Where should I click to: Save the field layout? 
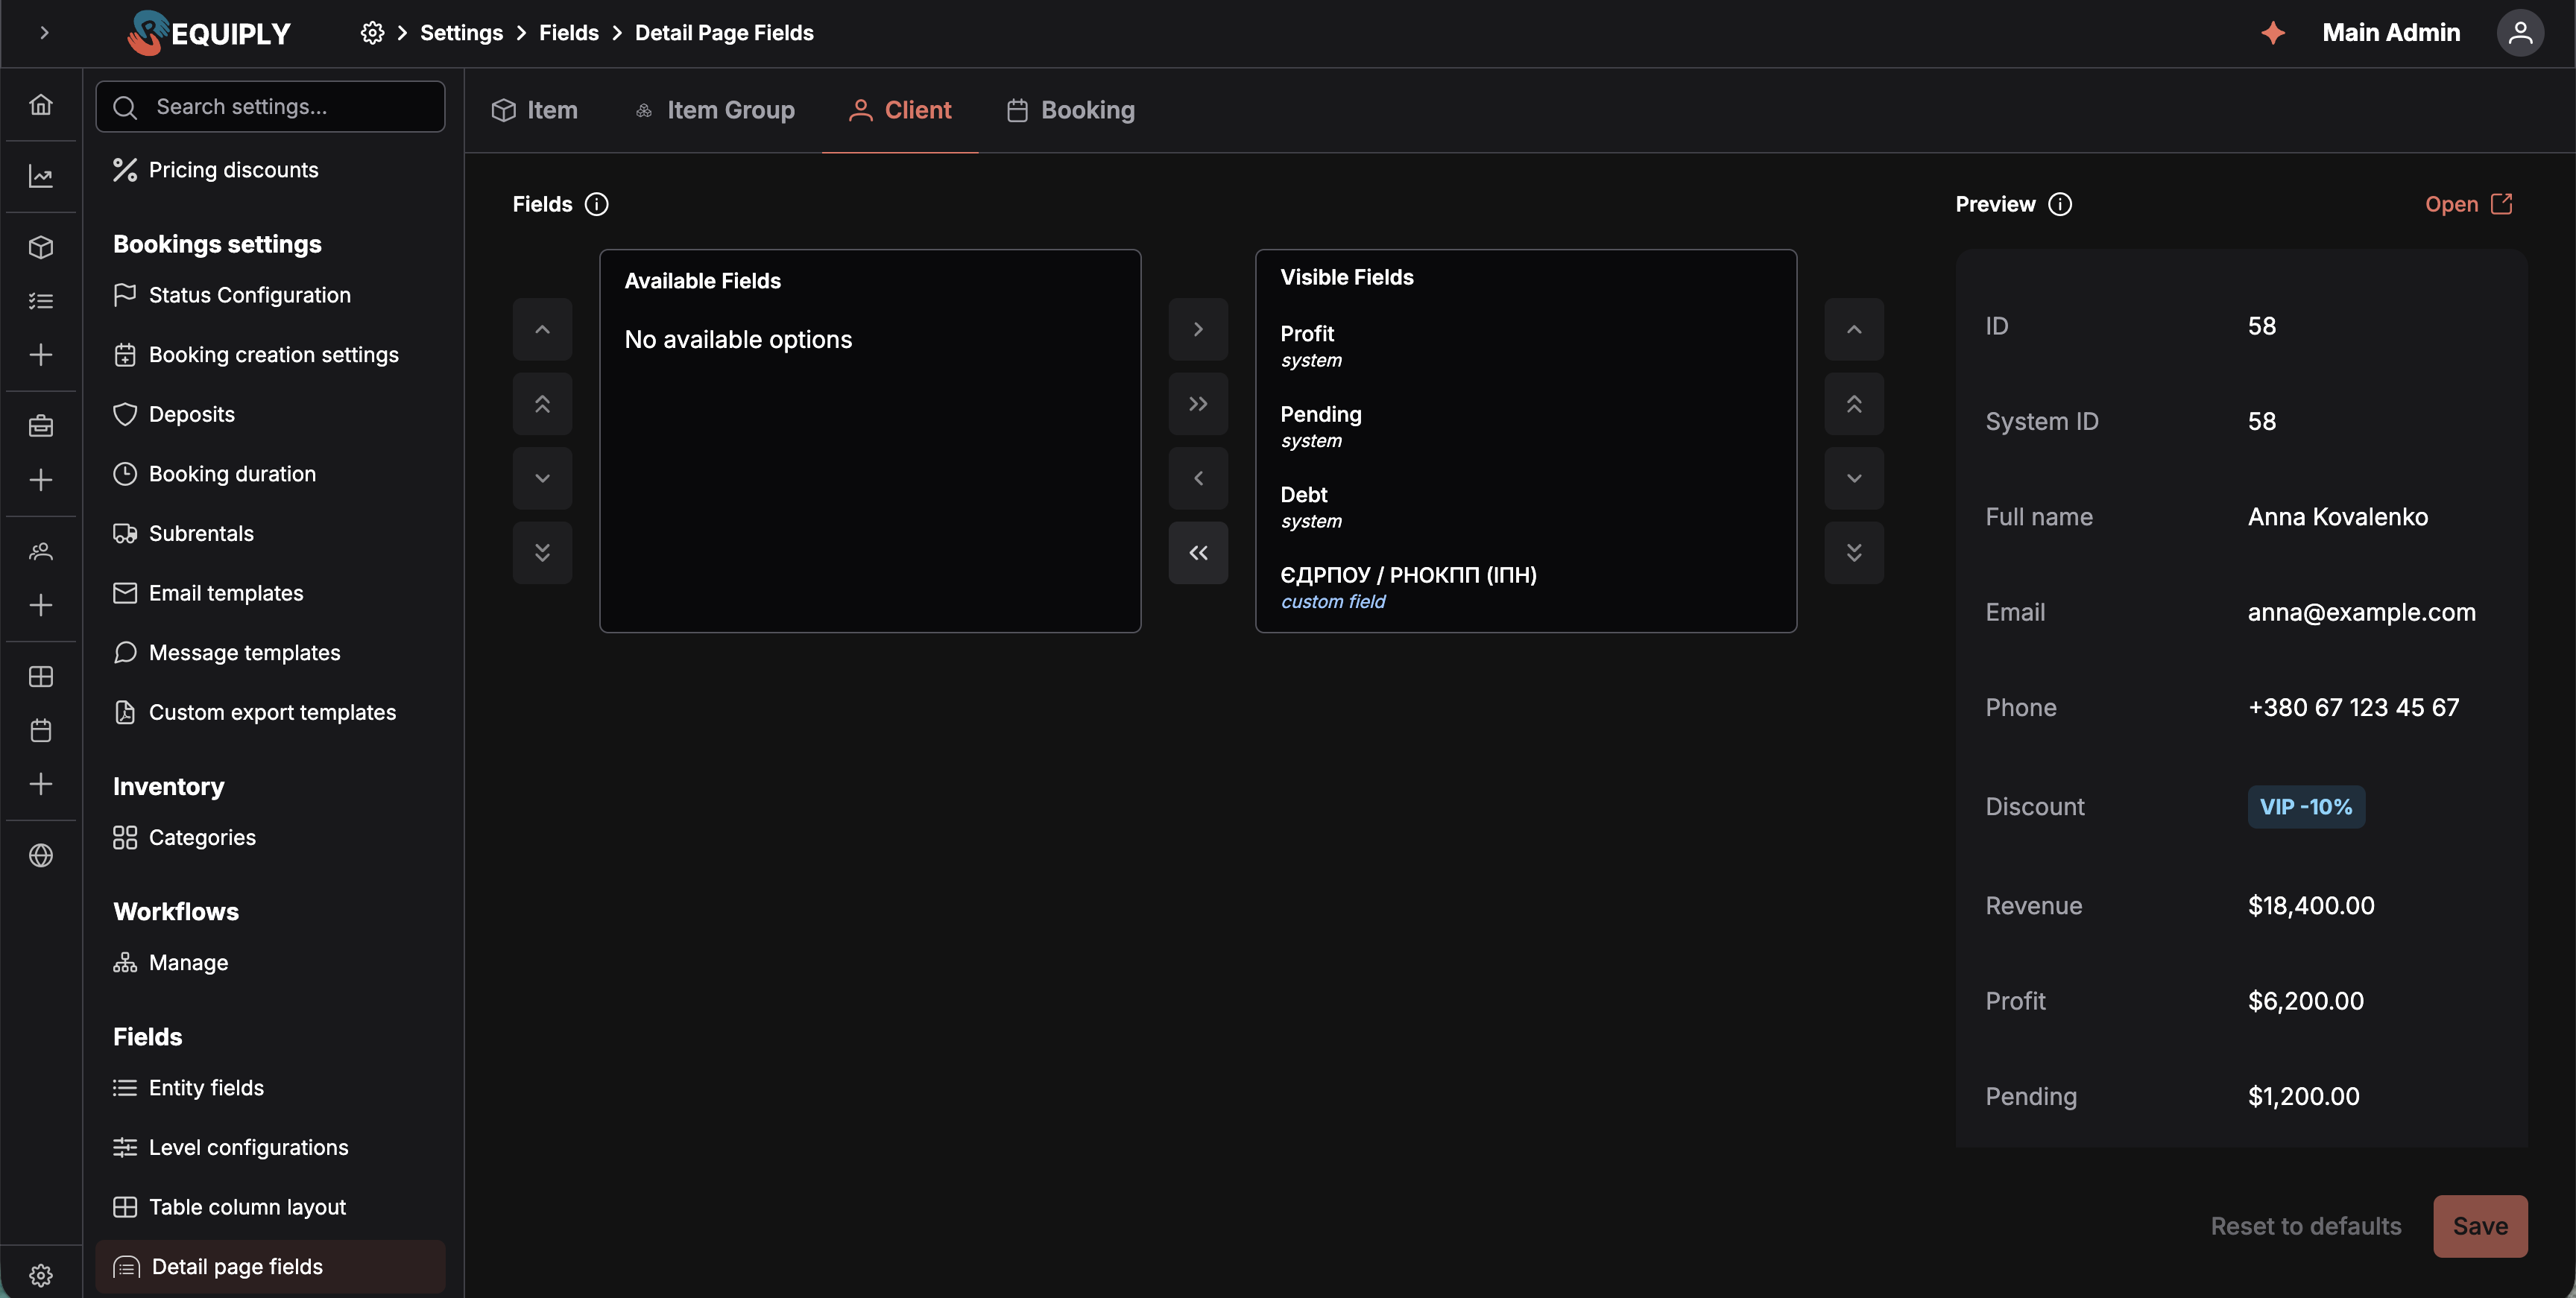click(2480, 1226)
